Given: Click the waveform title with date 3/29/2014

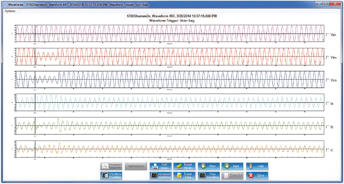Looking at the screenshot, I should 172,17.
